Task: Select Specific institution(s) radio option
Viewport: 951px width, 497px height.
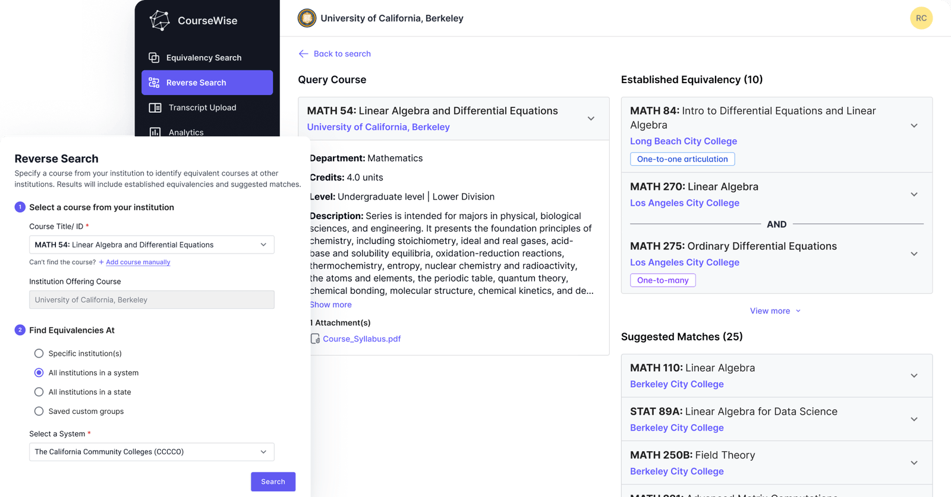Action: point(39,353)
